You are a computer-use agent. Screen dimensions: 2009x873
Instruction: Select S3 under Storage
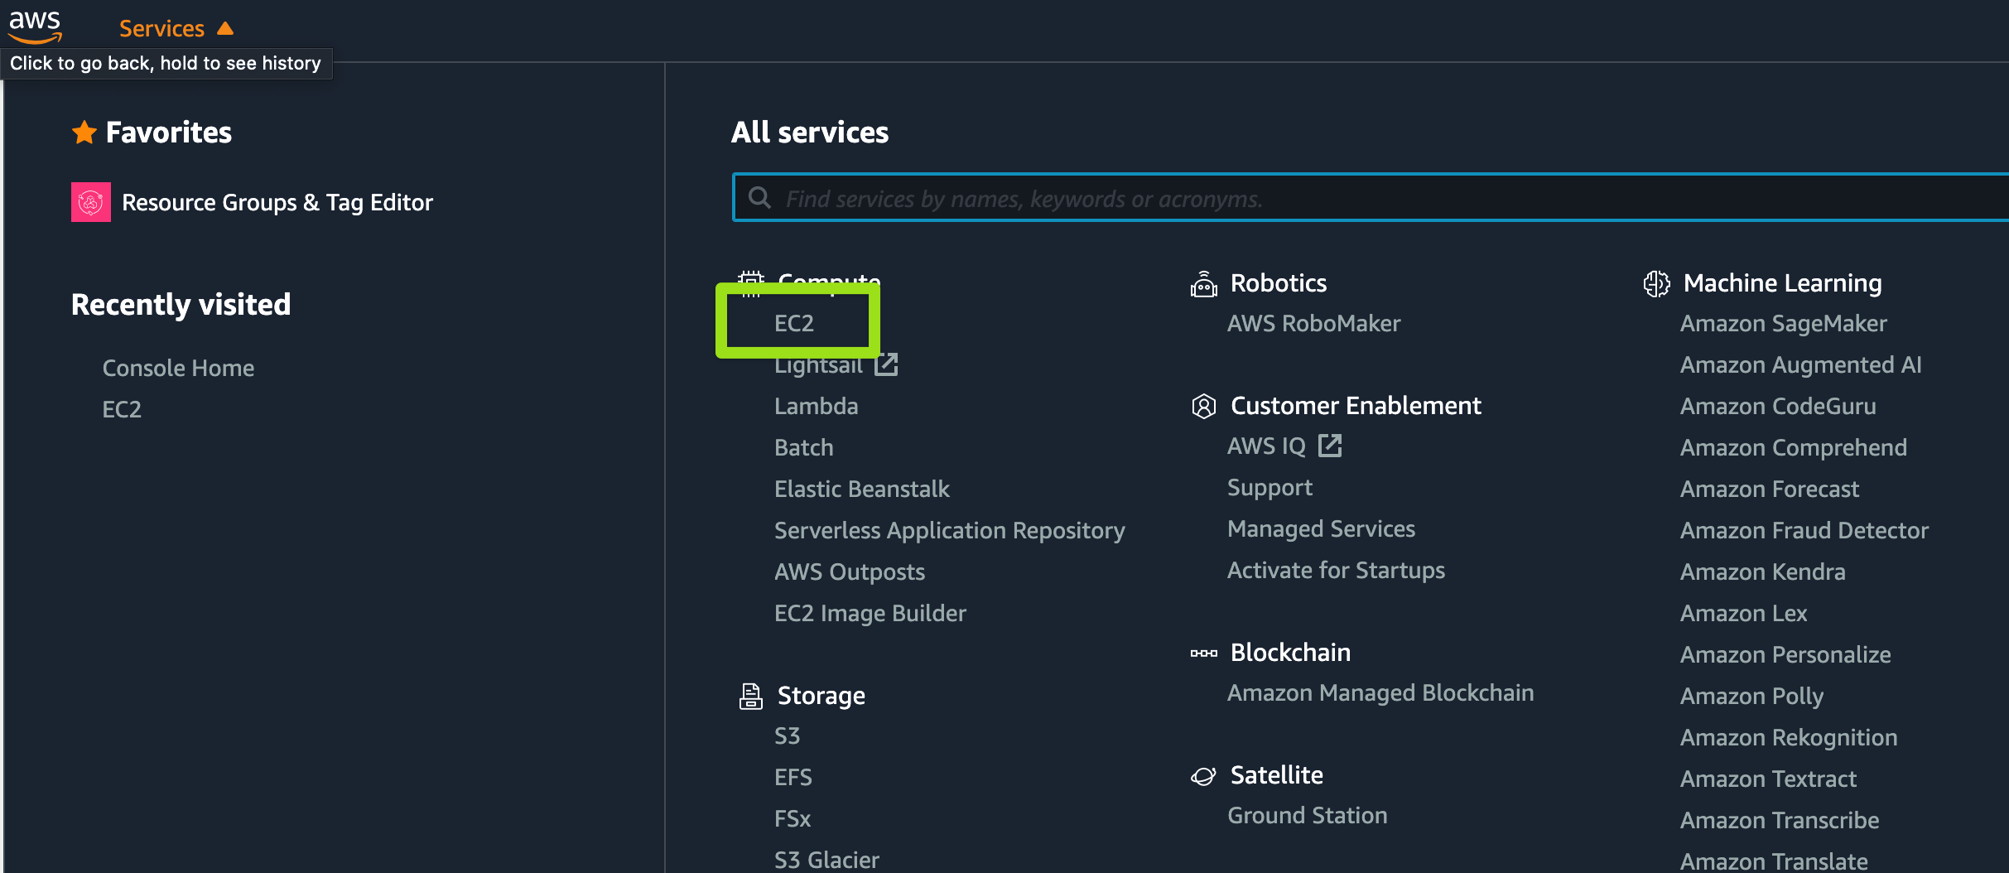pos(787,736)
